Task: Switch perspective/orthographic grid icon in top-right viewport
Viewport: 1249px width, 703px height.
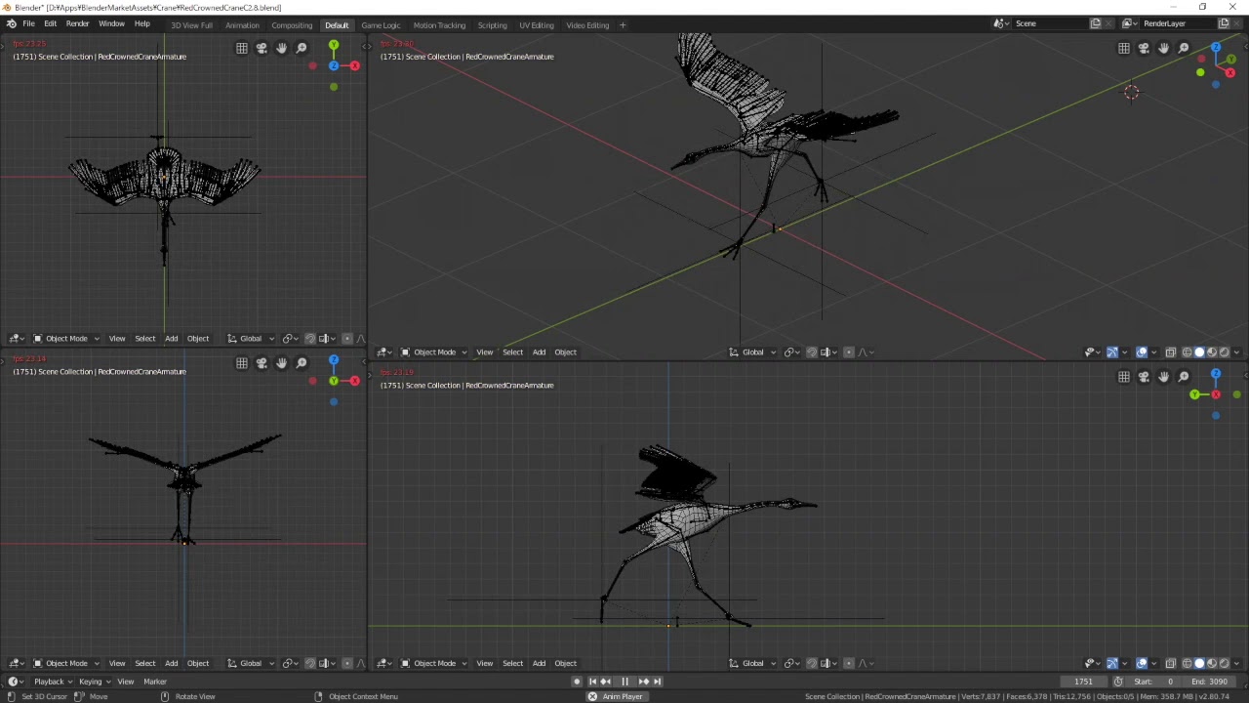Action: (x=1124, y=48)
